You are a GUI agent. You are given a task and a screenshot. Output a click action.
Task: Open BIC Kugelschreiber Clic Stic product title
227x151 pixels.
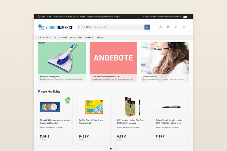click(x=130, y=122)
